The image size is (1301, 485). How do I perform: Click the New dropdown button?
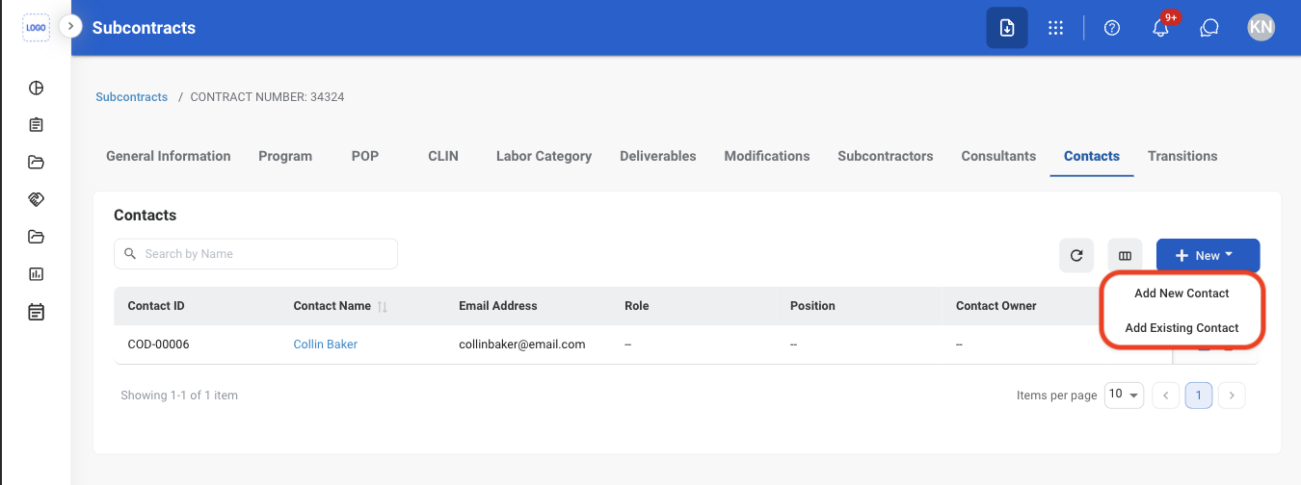click(x=1208, y=256)
